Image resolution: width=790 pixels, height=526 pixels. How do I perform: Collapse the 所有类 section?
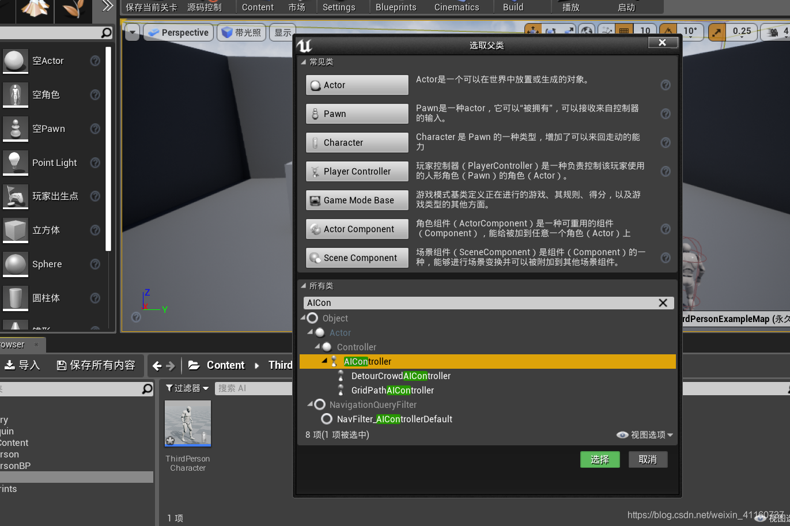pyautogui.click(x=304, y=286)
